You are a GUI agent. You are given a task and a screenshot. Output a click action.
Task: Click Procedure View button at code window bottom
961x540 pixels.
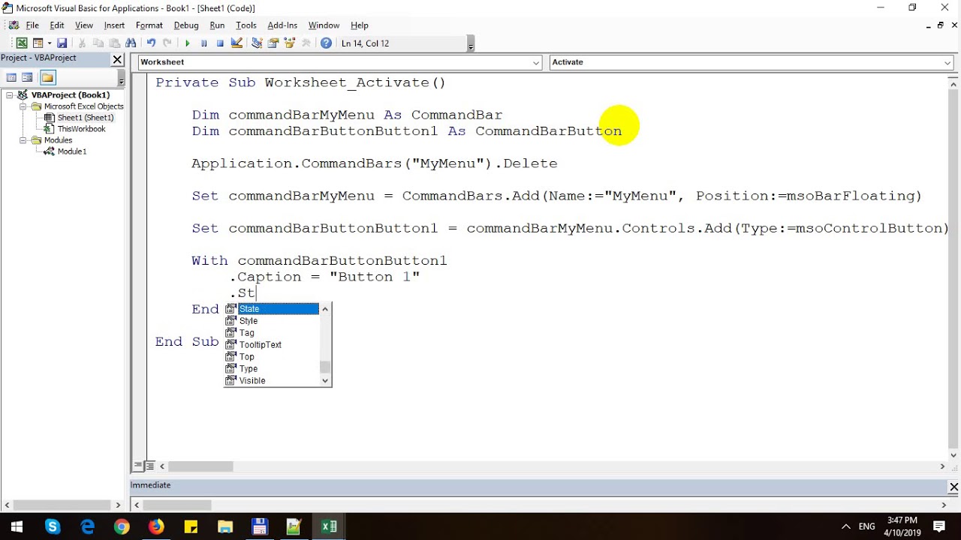point(137,466)
